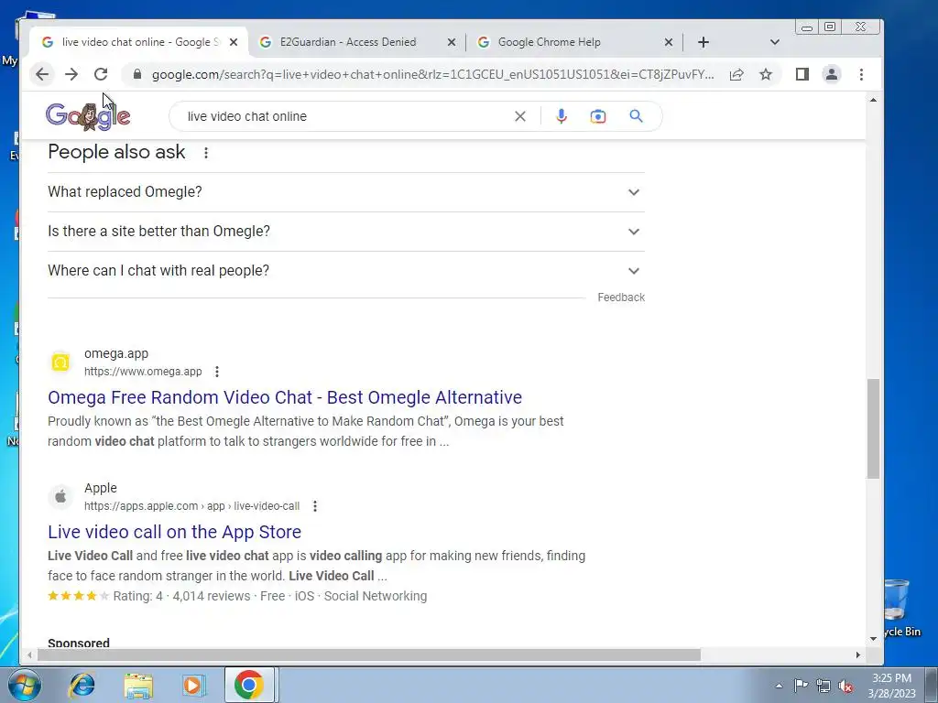The image size is (938, 703).
Task: Open a new tab with plus
Action: click(x=703, y=42)
